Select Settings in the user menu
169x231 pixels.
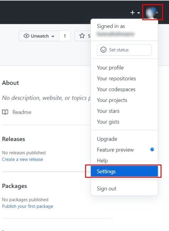click(x=124, y=171)
